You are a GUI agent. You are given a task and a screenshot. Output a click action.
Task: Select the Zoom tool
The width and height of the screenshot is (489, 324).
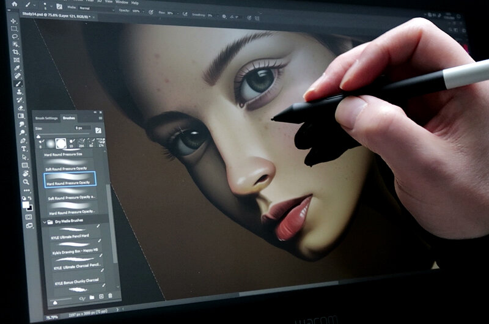pyautogui.click(x=26, y=182)
